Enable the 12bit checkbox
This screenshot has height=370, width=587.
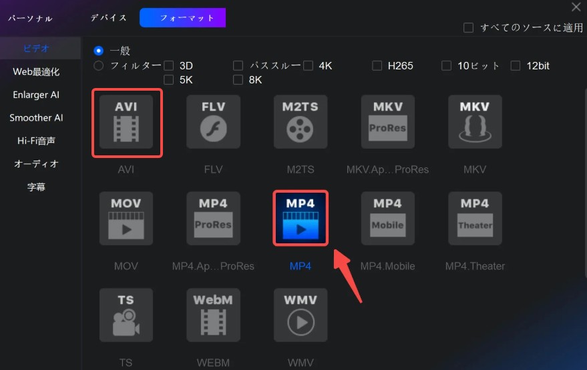tap(516, 66)
